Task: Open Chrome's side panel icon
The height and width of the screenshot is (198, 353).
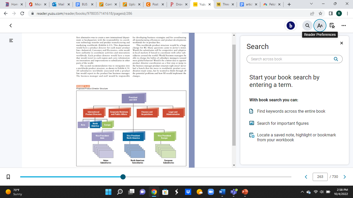Action: (x=331, y=13)
